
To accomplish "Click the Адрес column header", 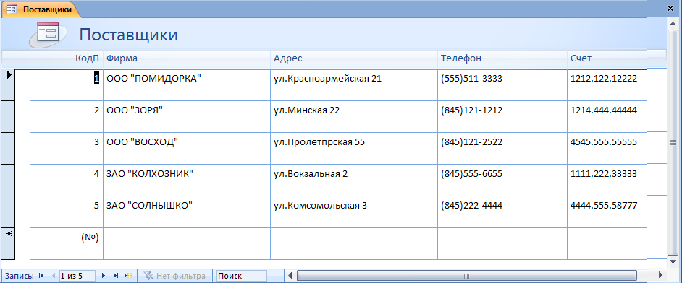I will pos(354,58).
